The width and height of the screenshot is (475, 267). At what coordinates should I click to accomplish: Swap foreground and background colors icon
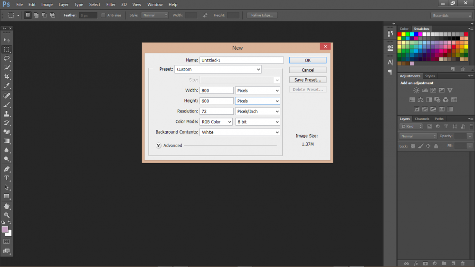coord(9,222)
